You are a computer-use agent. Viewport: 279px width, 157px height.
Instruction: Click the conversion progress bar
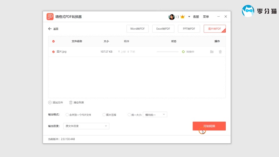tap(167, 52)
